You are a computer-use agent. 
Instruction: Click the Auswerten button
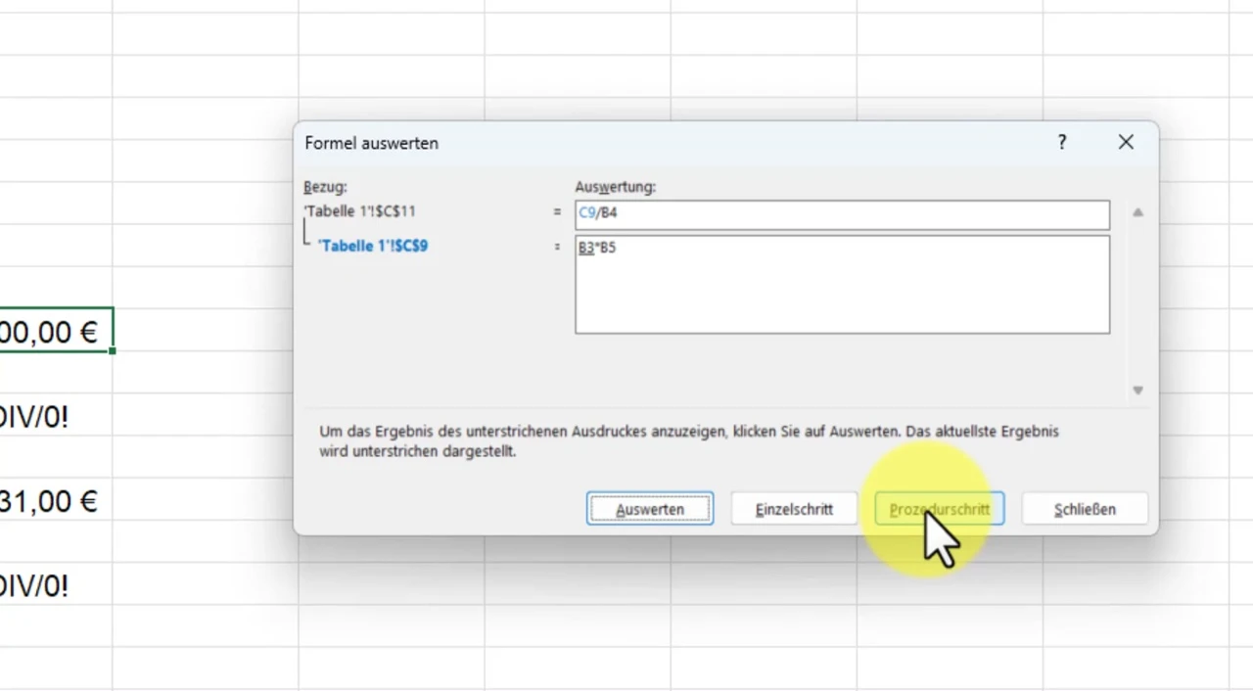coord(650,509)
